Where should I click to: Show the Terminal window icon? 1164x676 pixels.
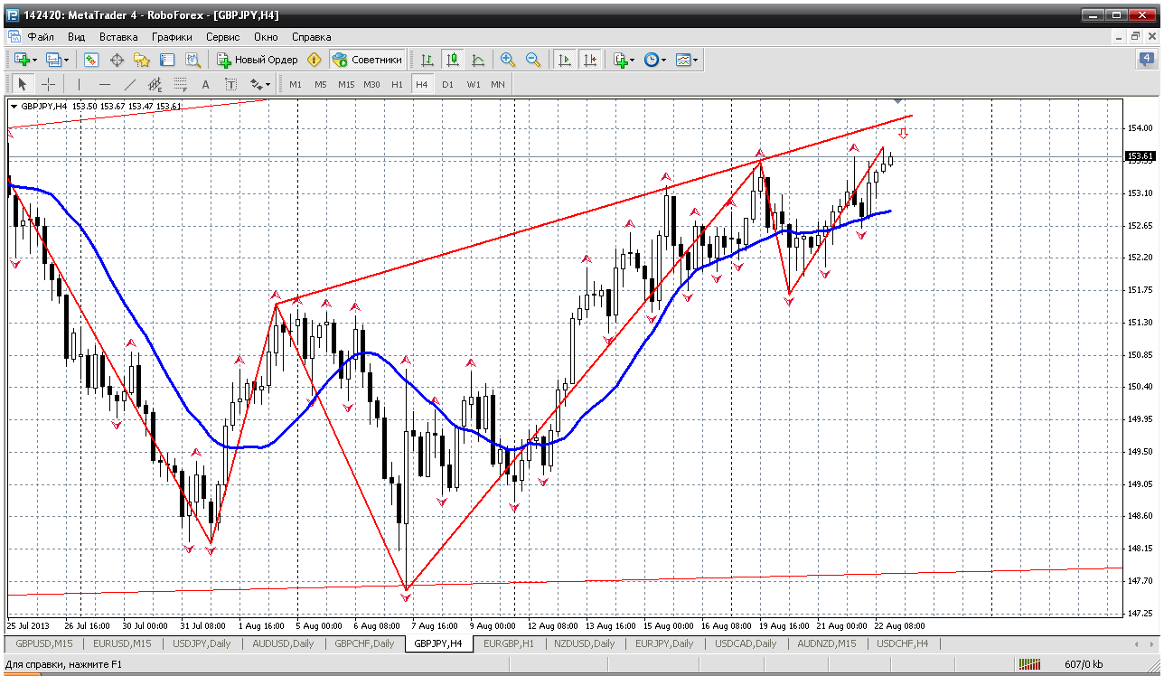[x=167, y=60]
